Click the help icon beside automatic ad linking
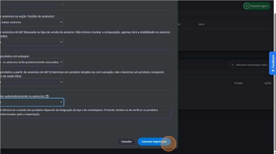 (47, 96)
